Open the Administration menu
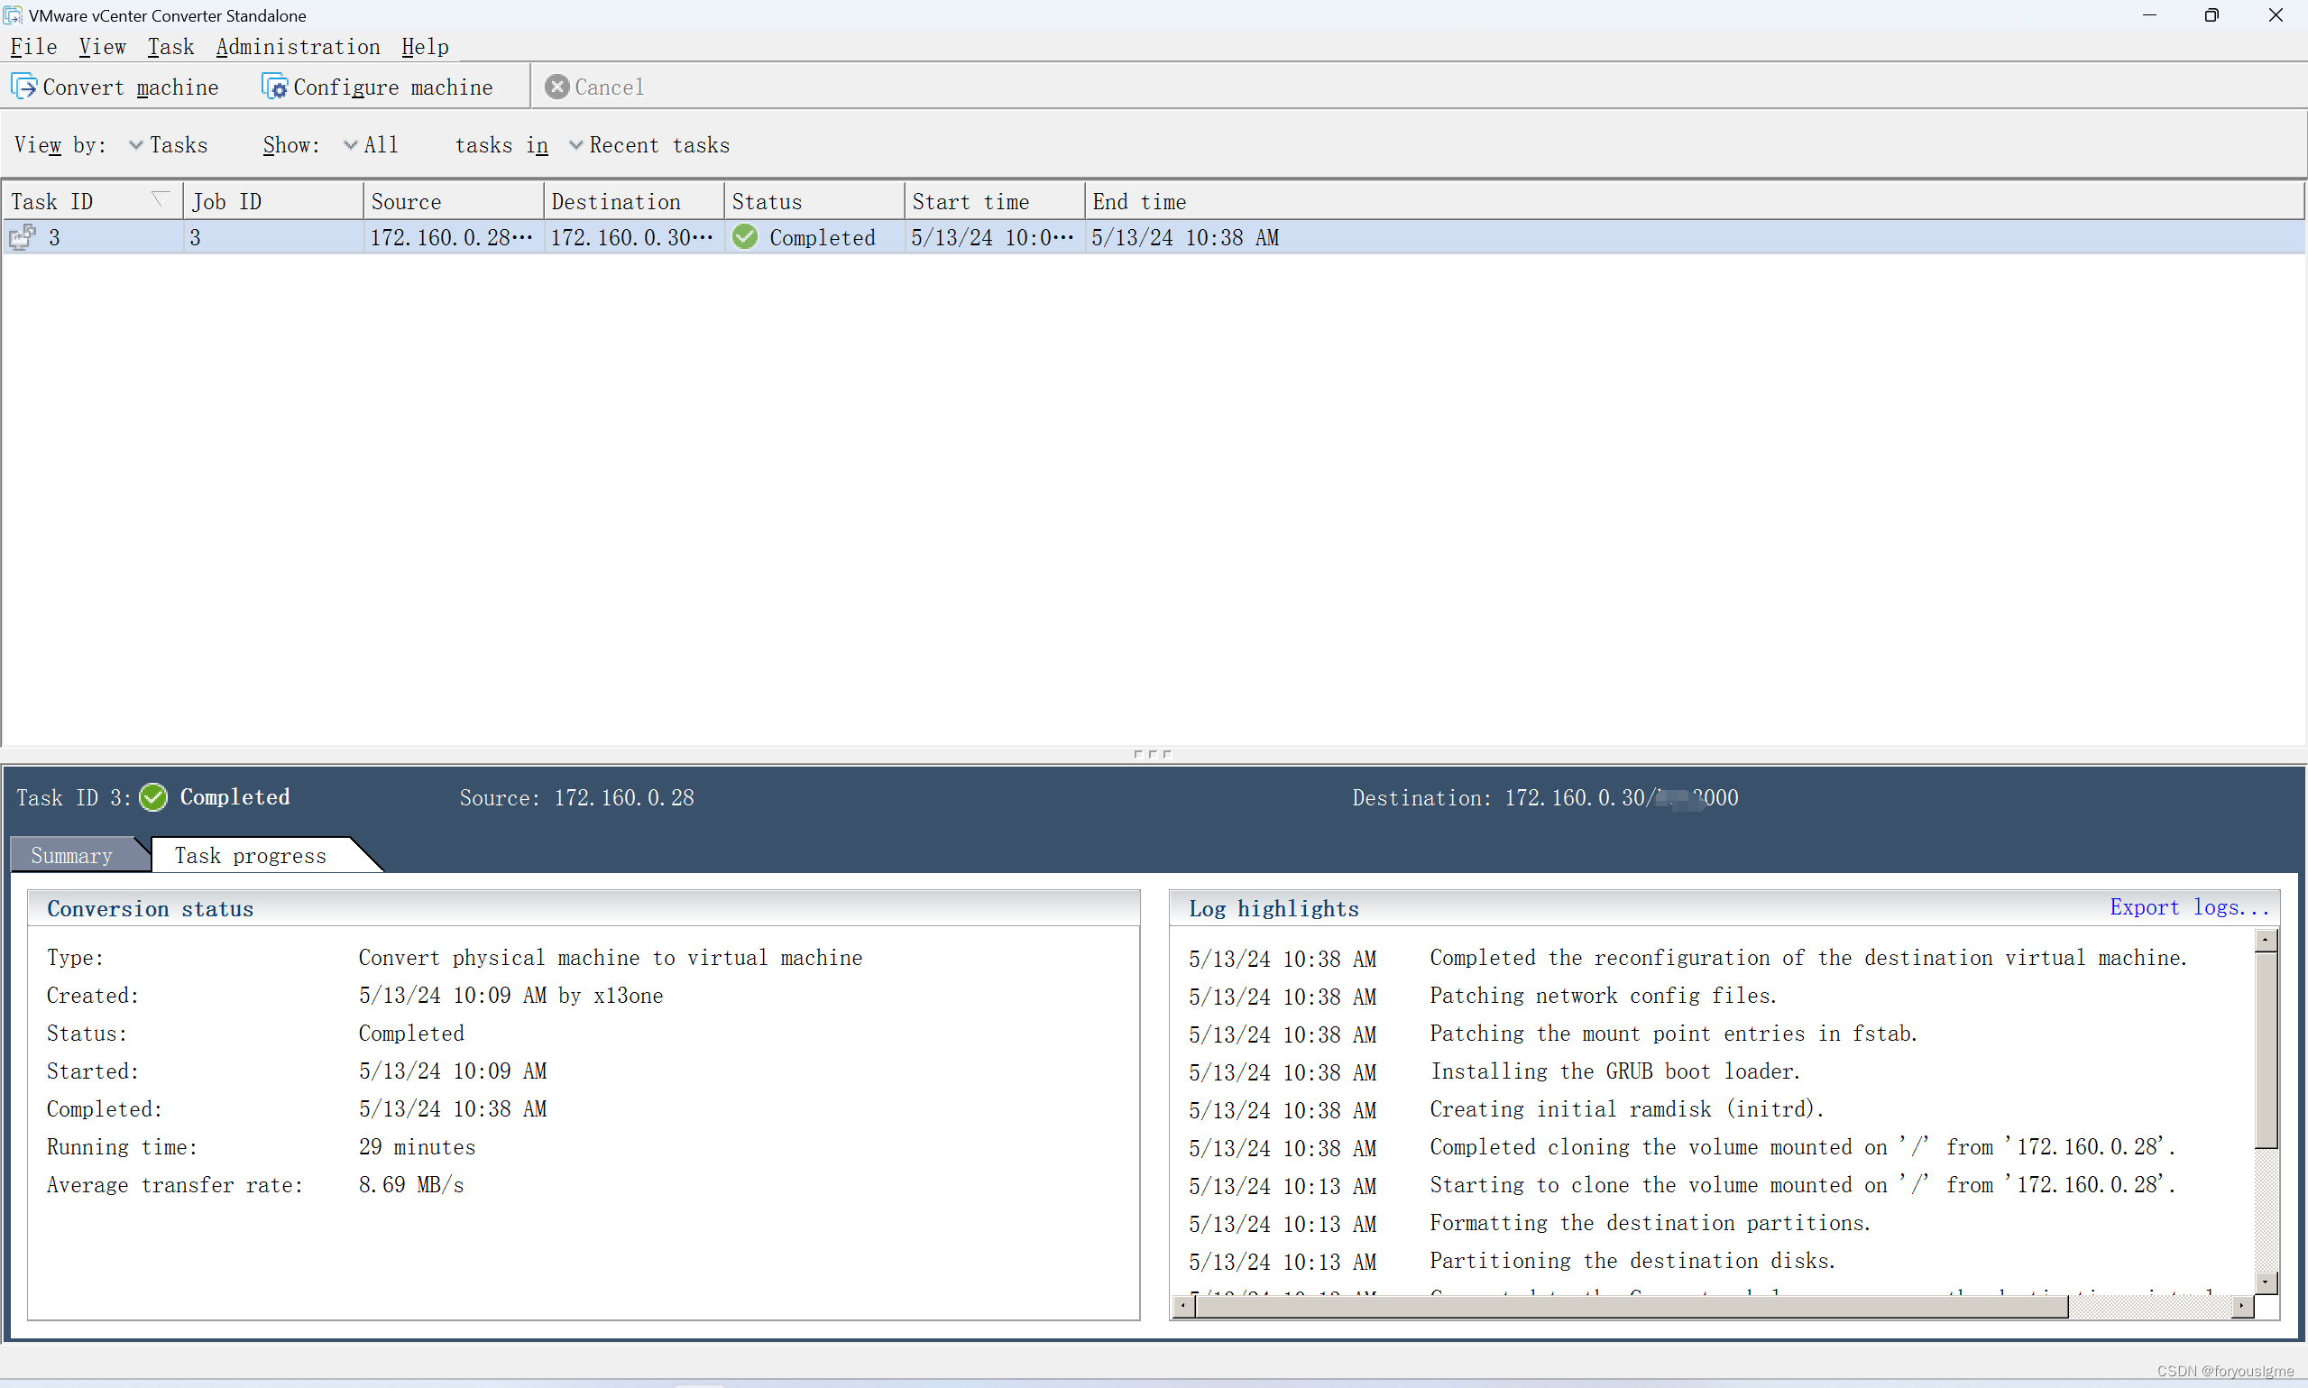Viewport: 2308px width, 1388px height. 299,46
